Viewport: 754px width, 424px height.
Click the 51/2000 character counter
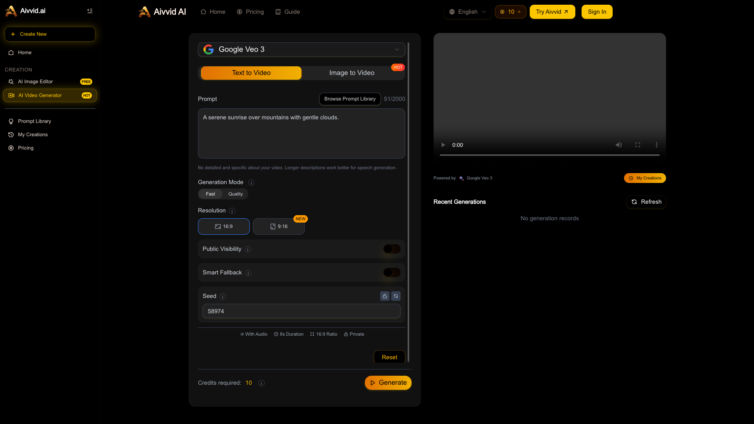click(395, 99)
